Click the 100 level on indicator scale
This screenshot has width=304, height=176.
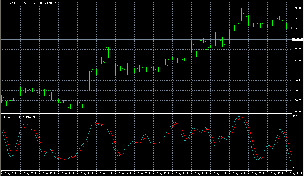pos(295,117)
